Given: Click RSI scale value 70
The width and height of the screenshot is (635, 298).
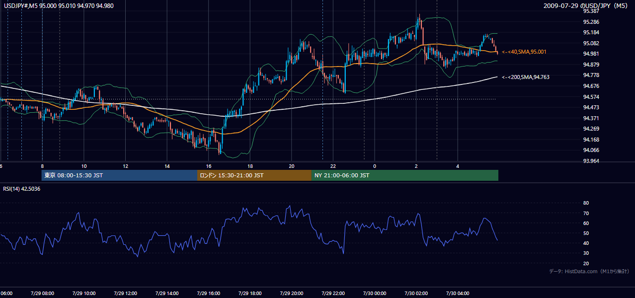Looking at the screenshot, I should (586, 213).
